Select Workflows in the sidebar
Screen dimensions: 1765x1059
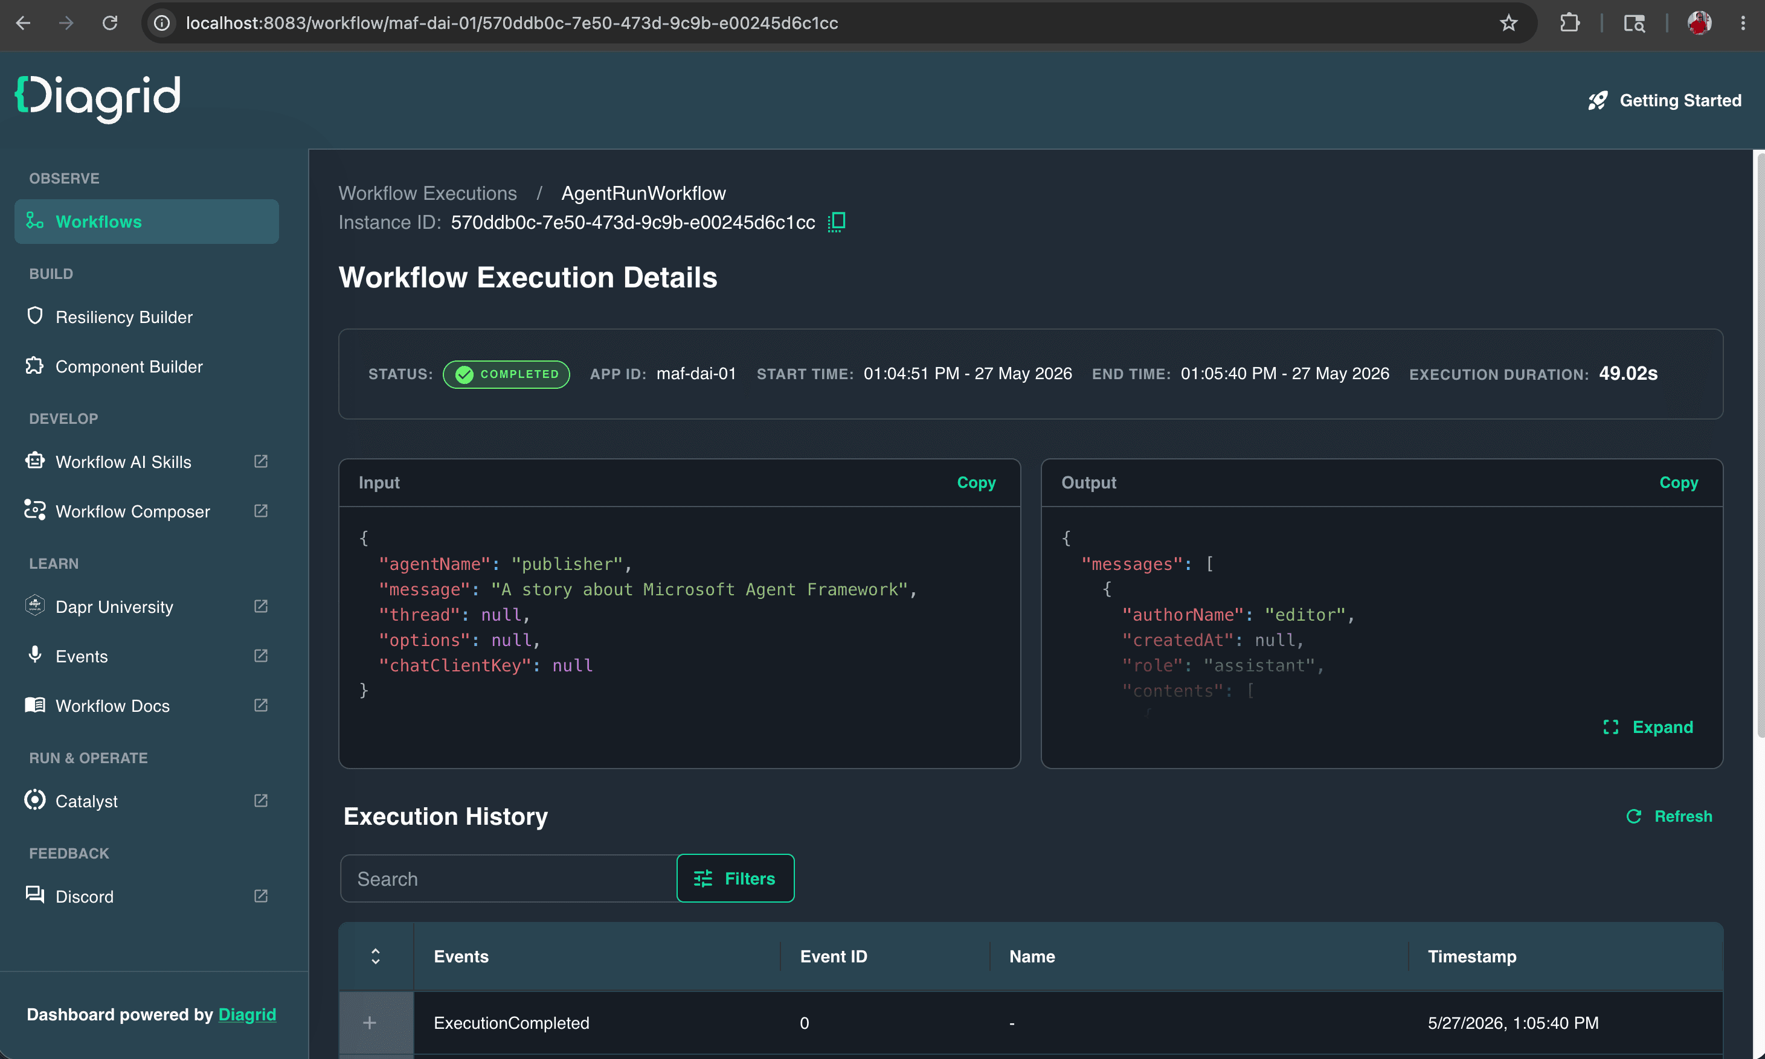coord(146,221)
